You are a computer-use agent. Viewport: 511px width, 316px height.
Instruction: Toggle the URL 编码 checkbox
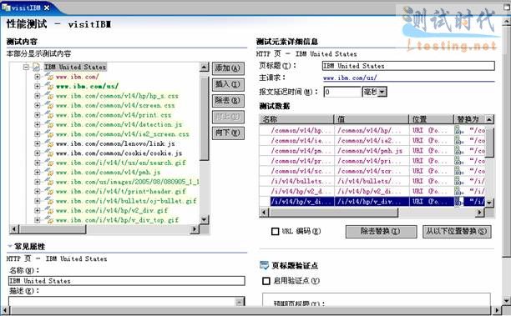[275, 232]
